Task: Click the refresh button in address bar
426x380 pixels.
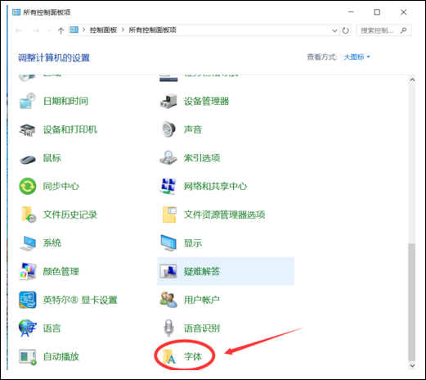Action: (x=346, y=30)
